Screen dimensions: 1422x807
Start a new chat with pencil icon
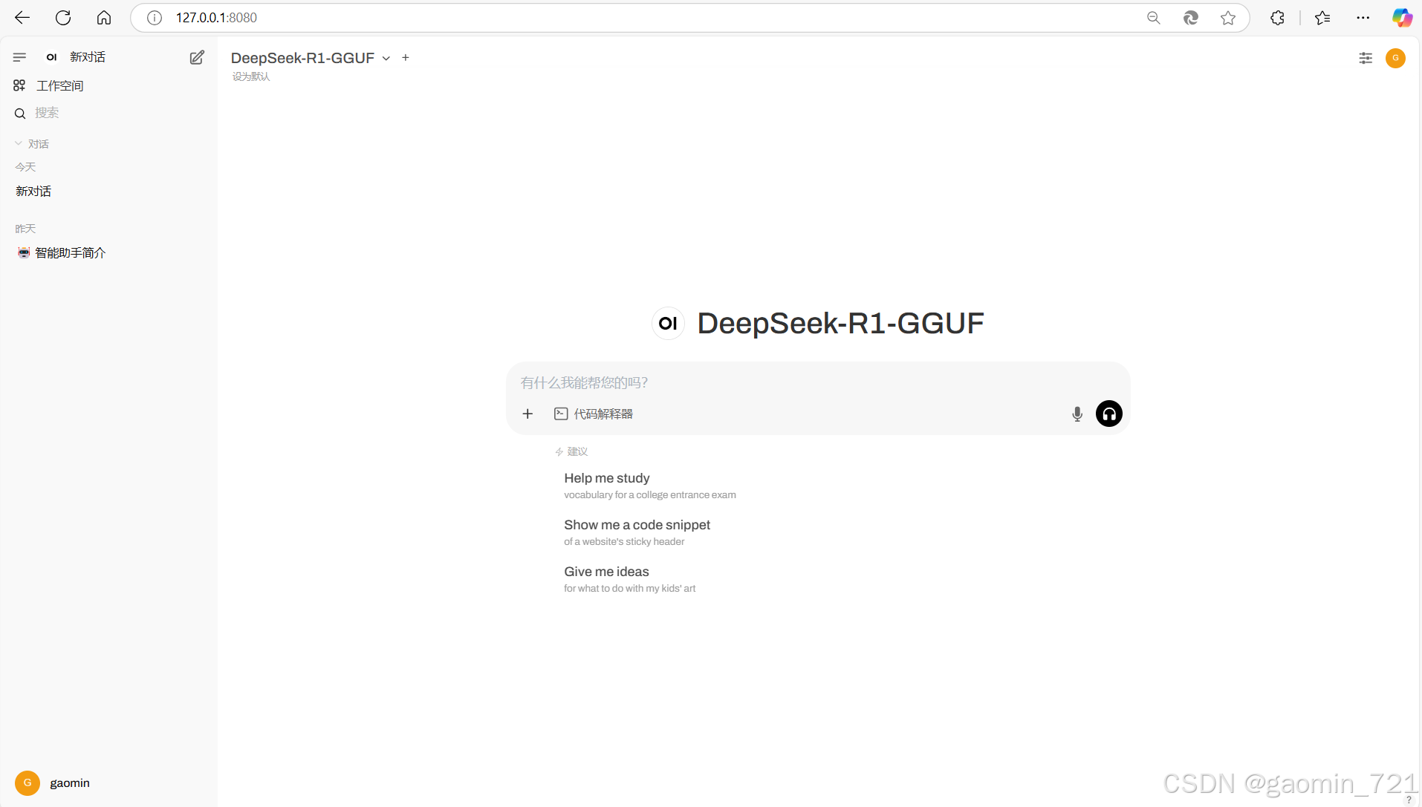[197, 57]
